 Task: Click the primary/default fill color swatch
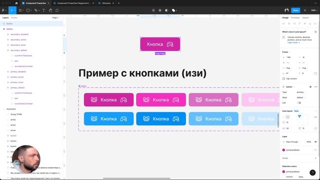click(283, 150)
